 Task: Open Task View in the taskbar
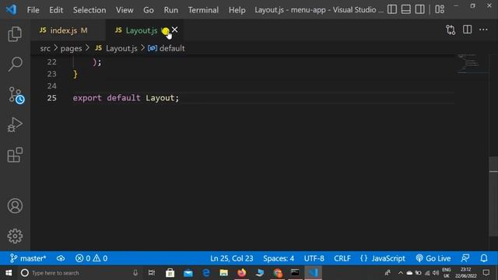152,273
